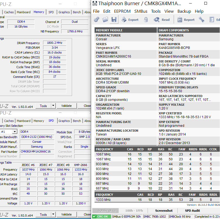220x219 pixels.
Task: Open the memory slot selection dropdown
Action: 15,132
